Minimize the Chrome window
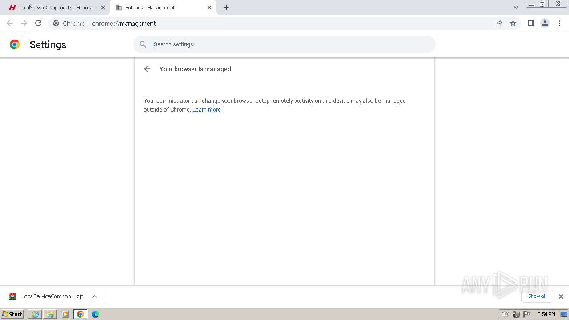The image size is (569, 320). (x=532, y=4)
